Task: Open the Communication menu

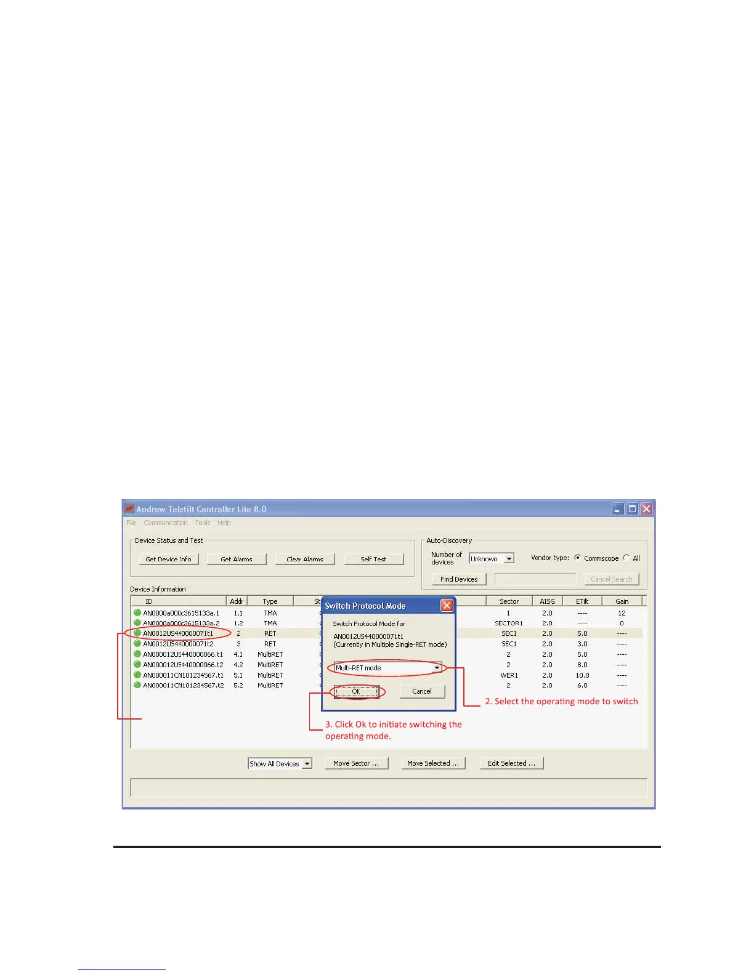Action: (166, 523)
